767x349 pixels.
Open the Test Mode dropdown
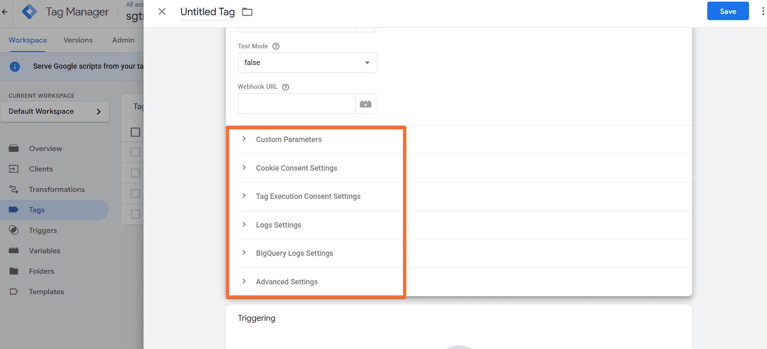tap(307, 63)
